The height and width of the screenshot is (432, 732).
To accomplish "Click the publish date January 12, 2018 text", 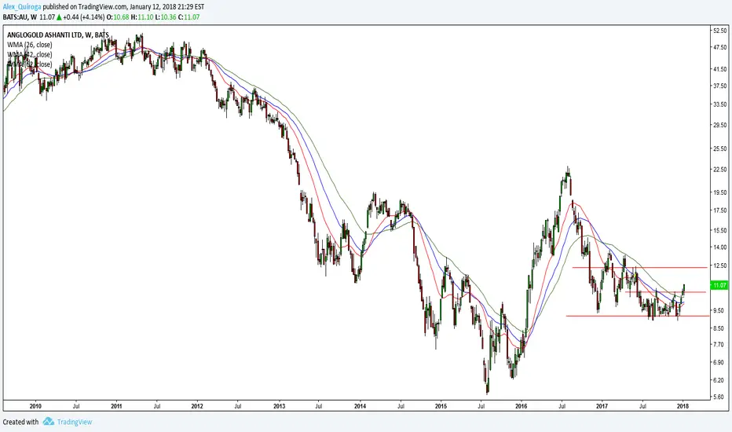I will pos(150,7).
